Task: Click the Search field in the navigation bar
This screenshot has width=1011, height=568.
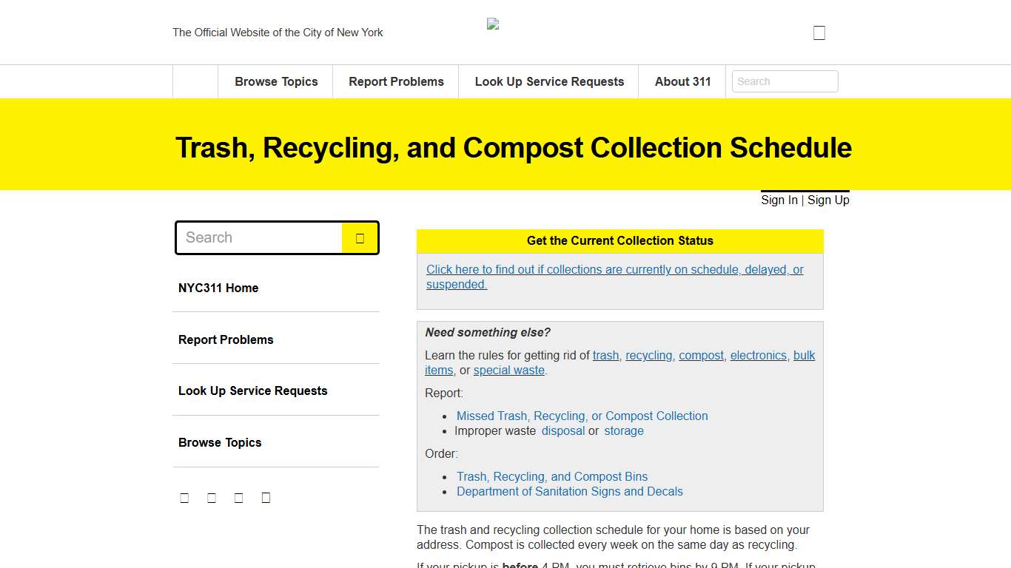Action: point(785,81)
